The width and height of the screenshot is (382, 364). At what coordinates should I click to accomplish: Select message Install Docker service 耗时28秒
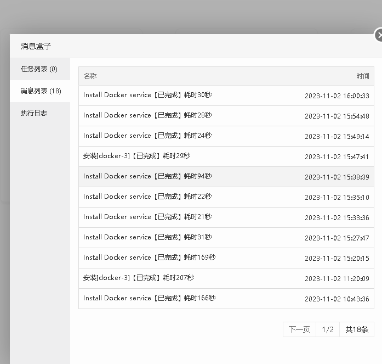tap(226, 116)
